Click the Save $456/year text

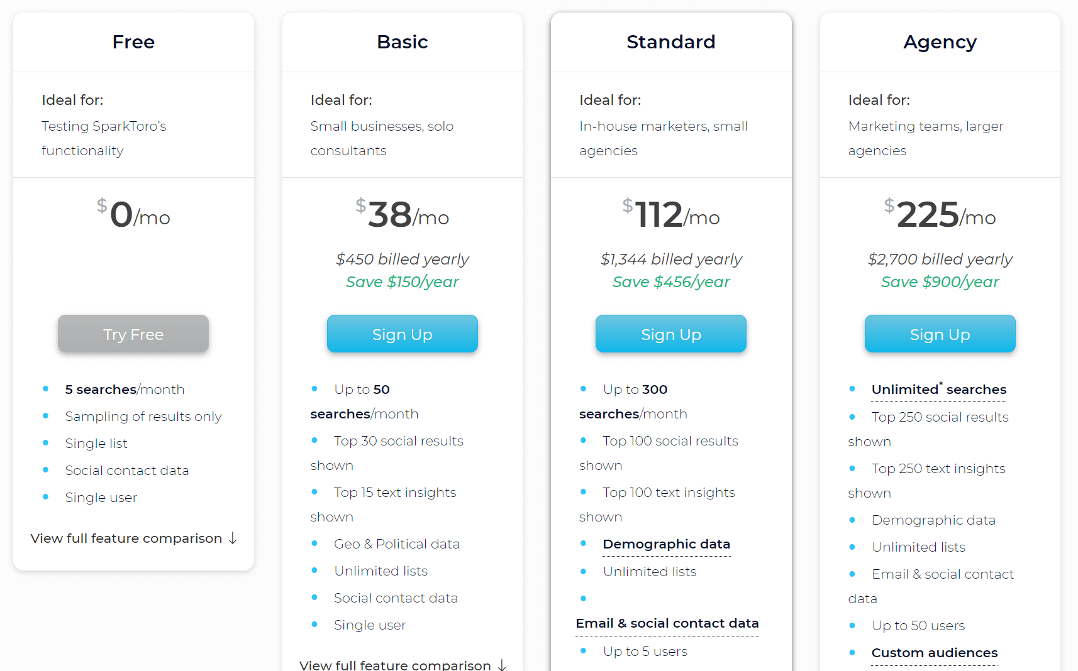(671, 282)
